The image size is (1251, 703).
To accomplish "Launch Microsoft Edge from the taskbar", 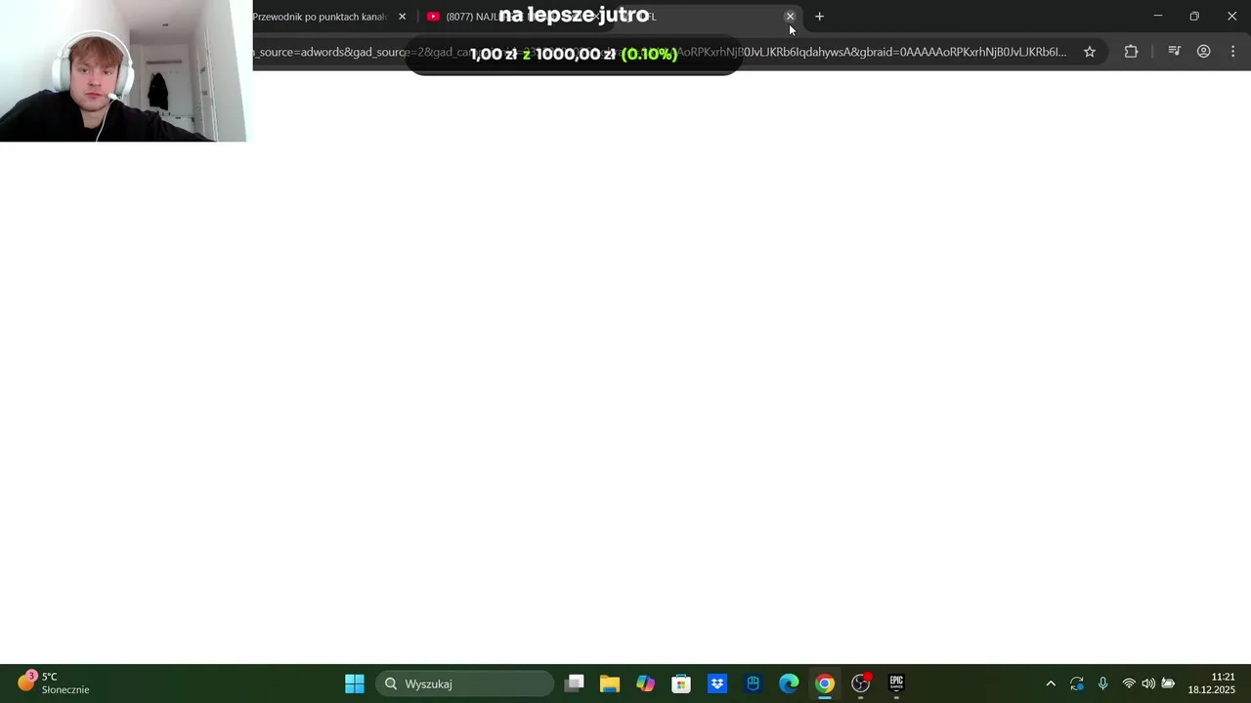I will (x=789, y=683).
